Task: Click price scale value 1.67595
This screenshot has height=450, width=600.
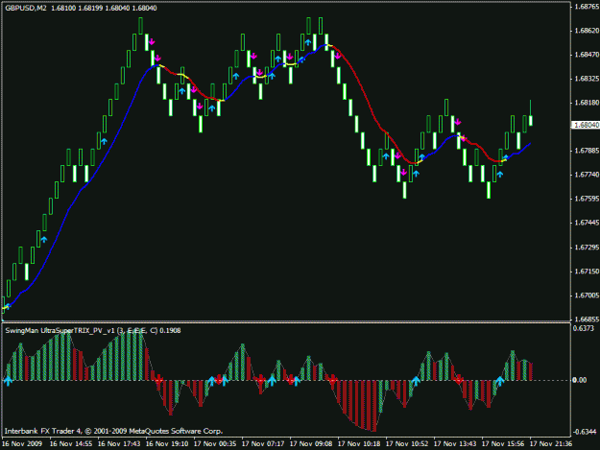Action: point(587,199)
